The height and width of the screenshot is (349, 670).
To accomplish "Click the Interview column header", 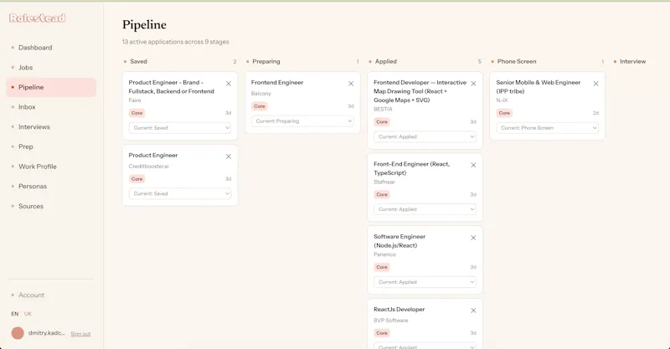I will pos(633,61).
